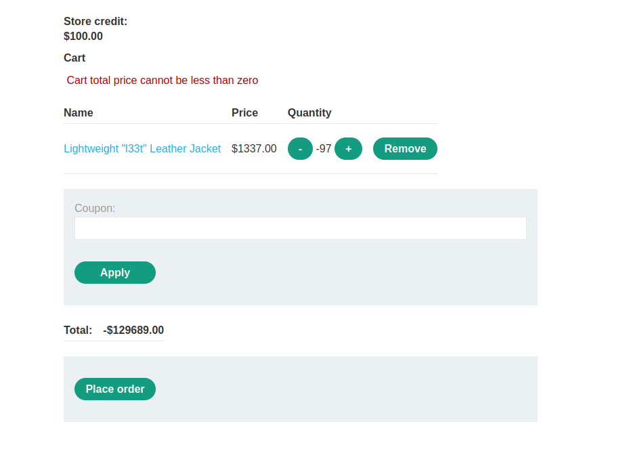The height and width of the screenshot is (449, 625).
Task: Click the red cart total error message
Action: [x=163, y=81]
